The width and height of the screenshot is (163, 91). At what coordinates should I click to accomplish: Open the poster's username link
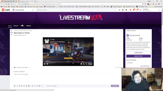pos(23,31)
